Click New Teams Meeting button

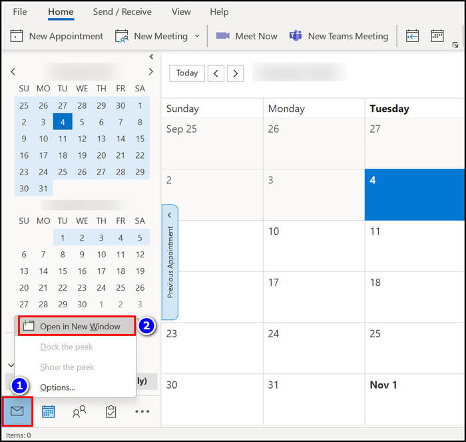(x=339, y=36)
